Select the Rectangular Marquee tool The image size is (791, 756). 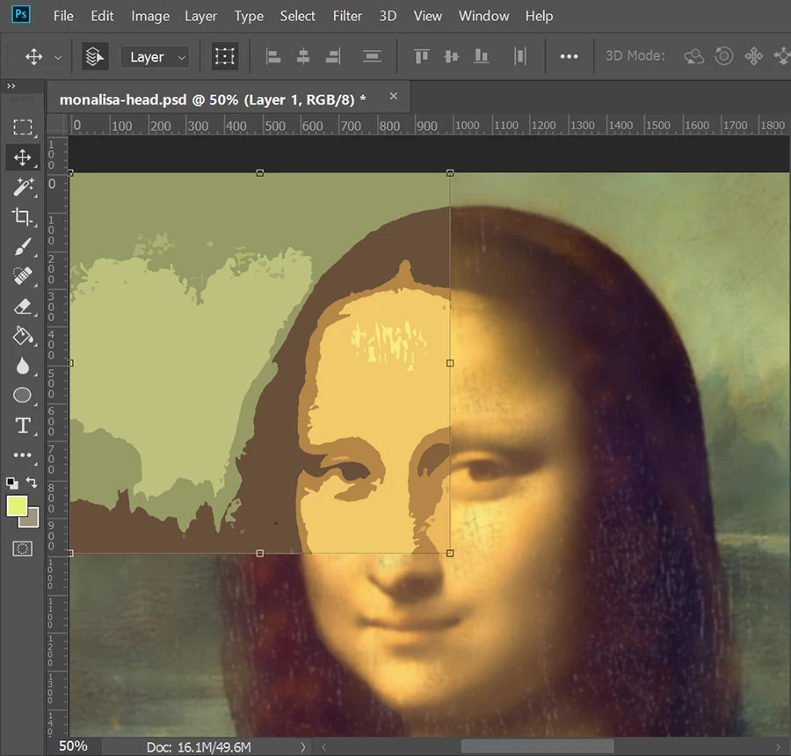tap(23, 127)
